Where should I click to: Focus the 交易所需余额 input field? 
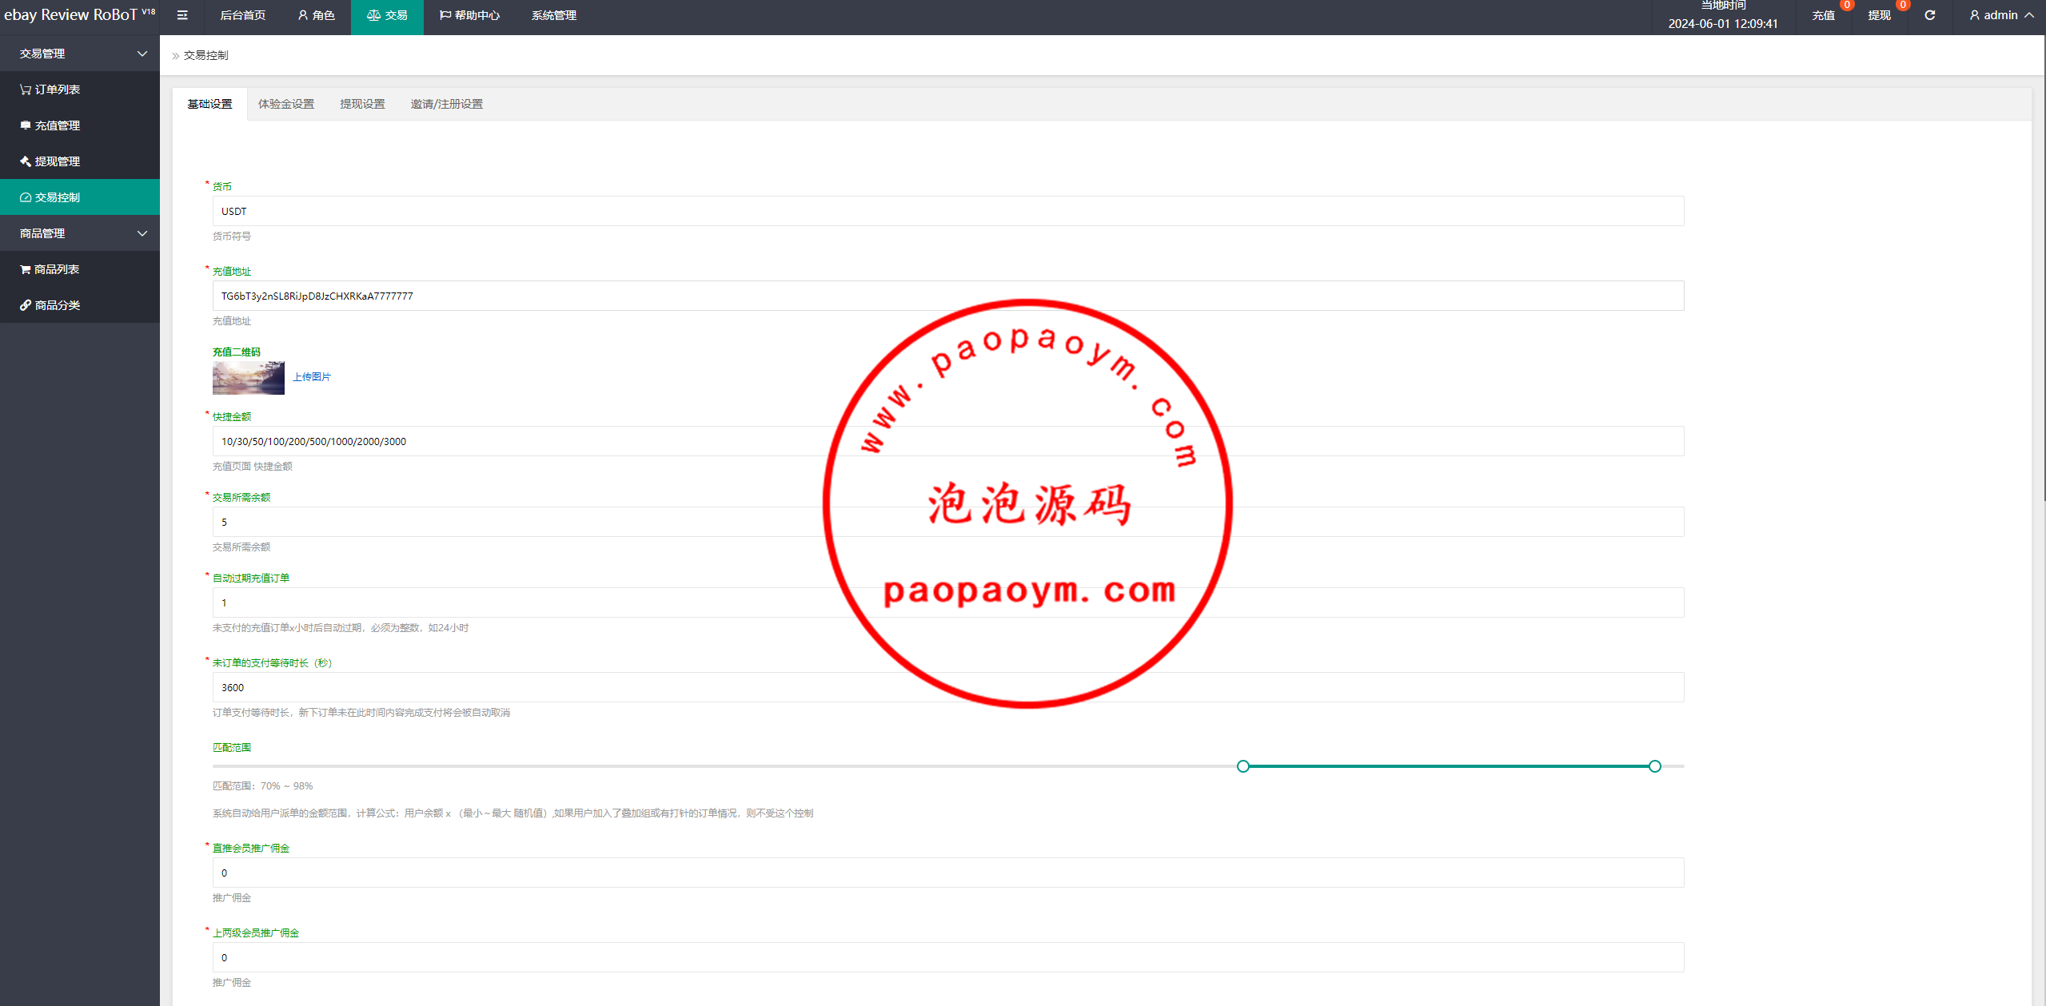[x=948, y=522]
